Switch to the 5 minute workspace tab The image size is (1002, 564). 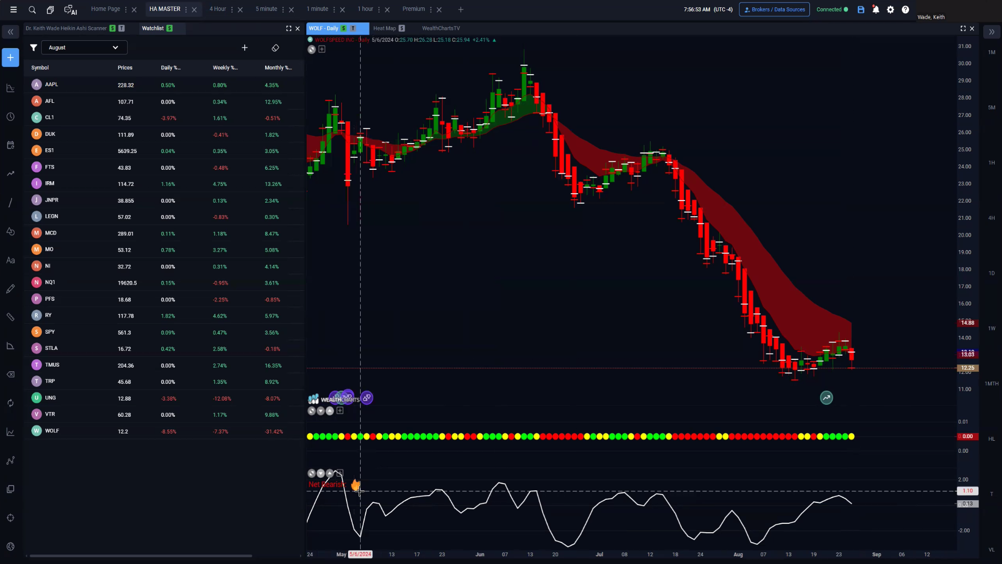pyautogui.click(x=266, y=9)
